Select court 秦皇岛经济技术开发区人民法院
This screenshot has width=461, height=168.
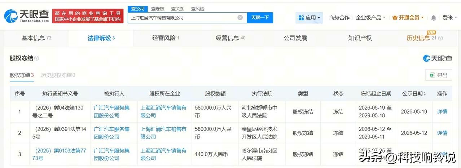259,133
